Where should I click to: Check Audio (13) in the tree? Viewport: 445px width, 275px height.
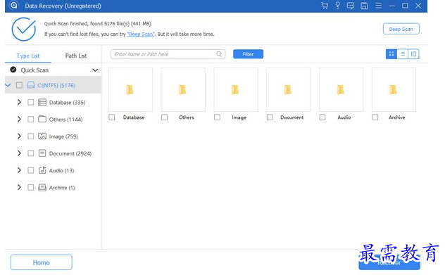click(x=31, y=170)
